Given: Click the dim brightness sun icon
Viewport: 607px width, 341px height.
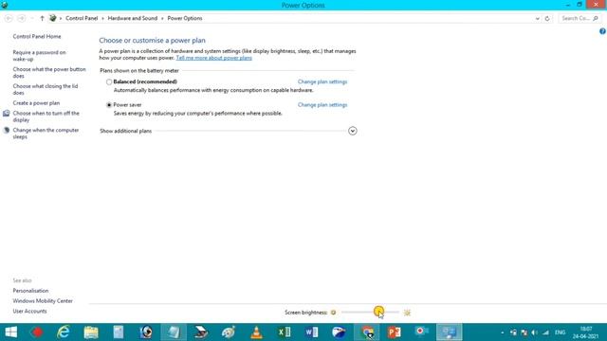Looking at the screenshot, I should [333, 313].
